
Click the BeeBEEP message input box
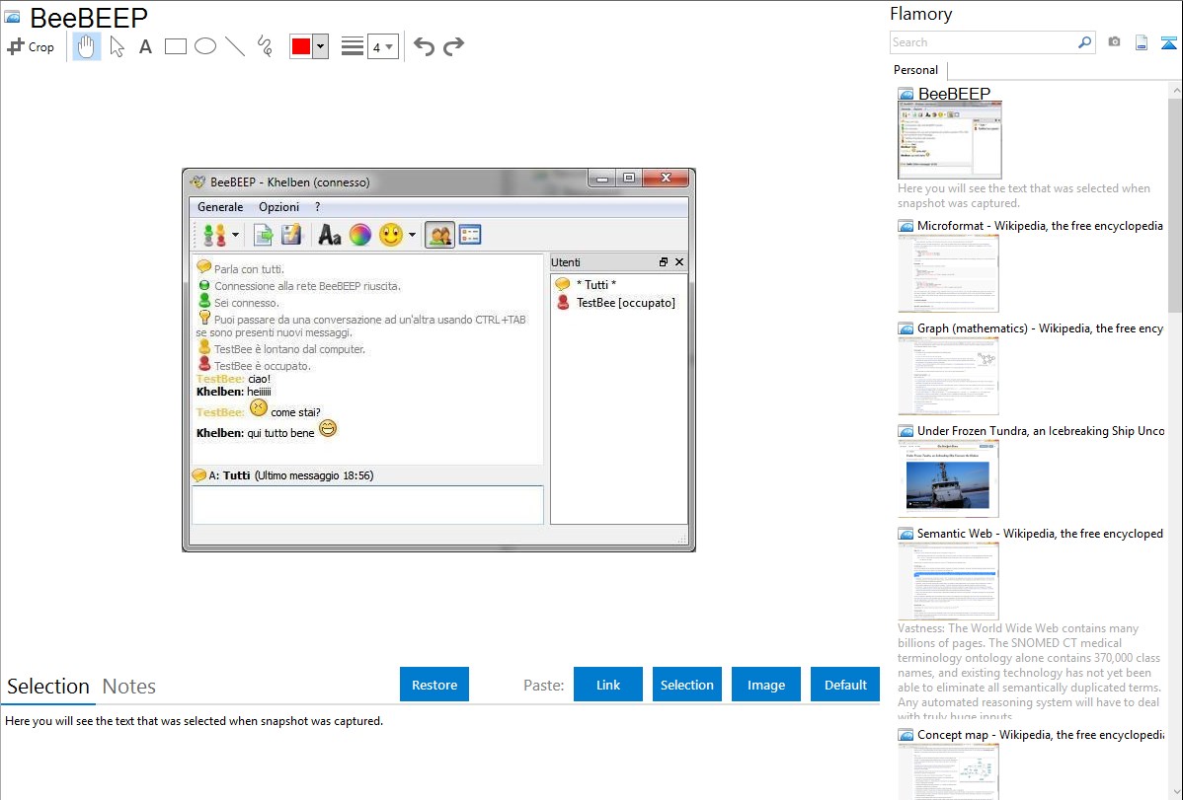(x=367, y=504)
